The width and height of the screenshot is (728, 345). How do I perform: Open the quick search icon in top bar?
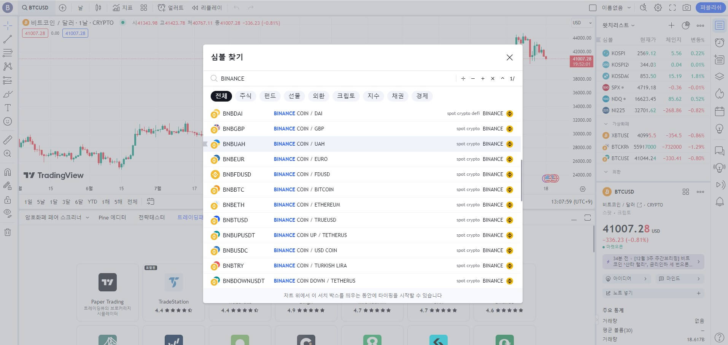644,8
